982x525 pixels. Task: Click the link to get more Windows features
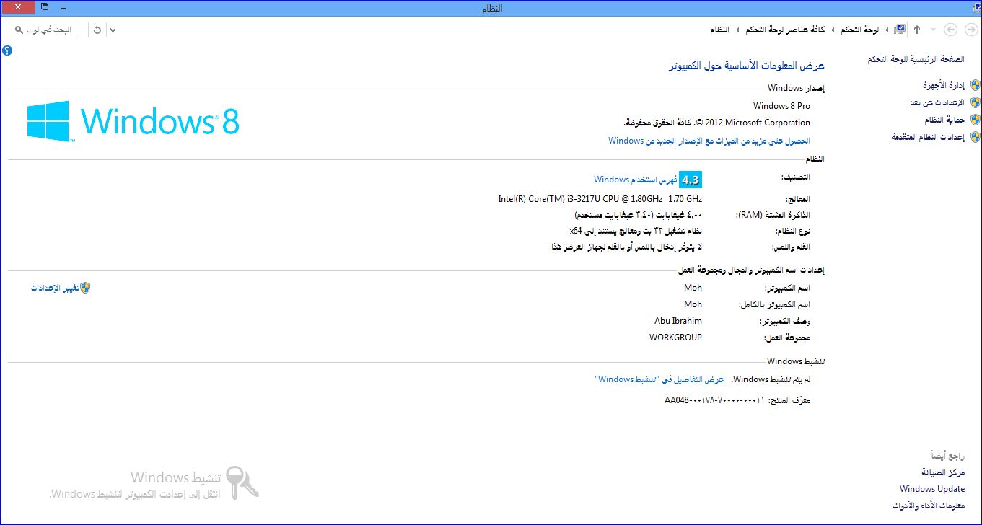tap(709, 141)
